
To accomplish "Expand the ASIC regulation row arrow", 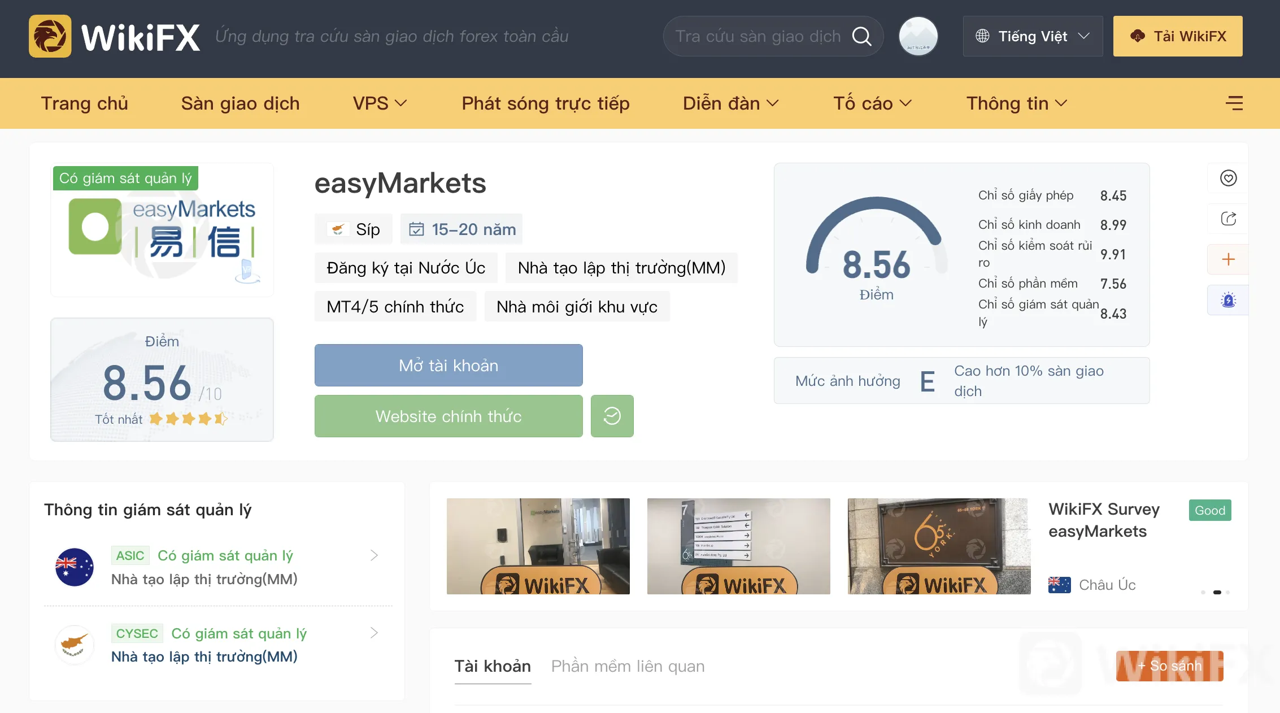I will point(374,555).
